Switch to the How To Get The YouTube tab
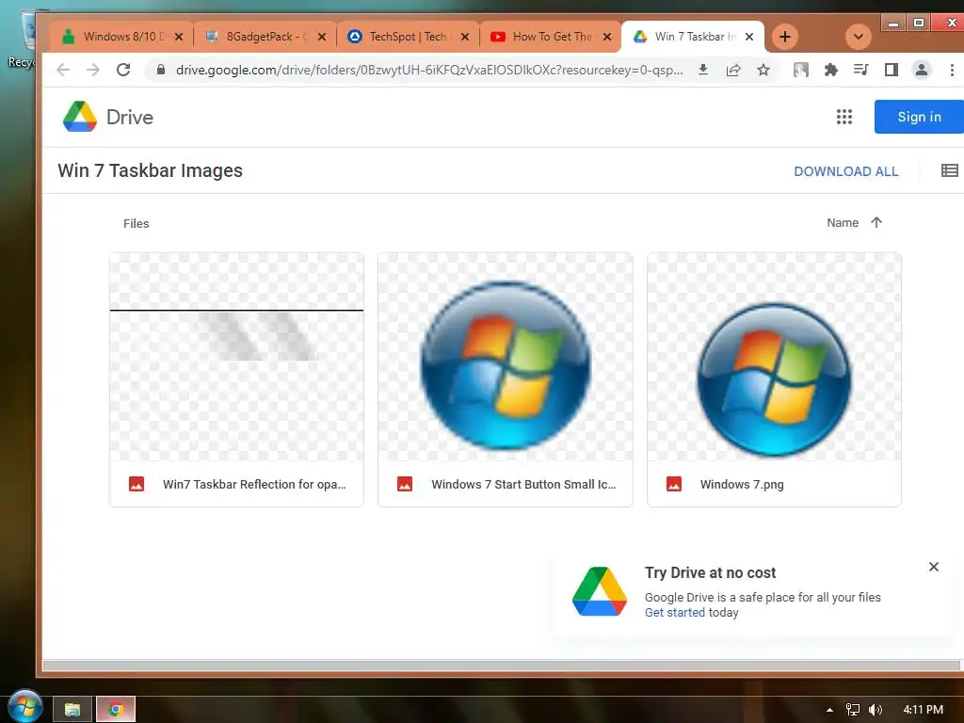964x723 pixels. (551, 37)
